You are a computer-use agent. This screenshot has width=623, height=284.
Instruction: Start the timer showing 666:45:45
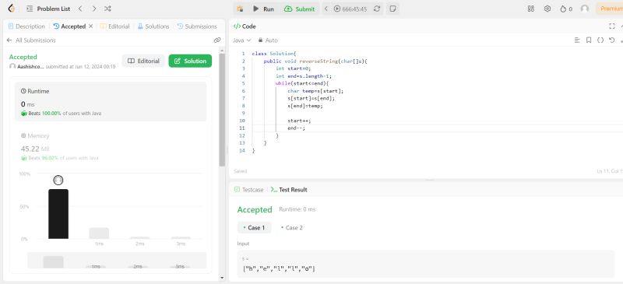350,9
